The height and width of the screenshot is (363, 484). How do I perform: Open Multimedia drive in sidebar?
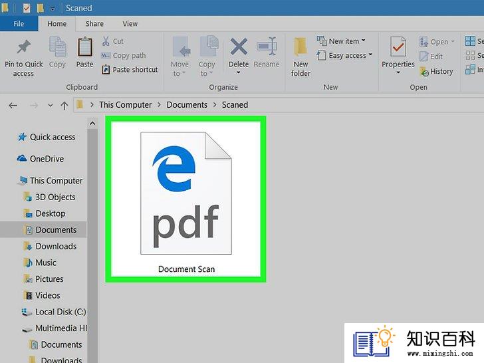point(55,328)
